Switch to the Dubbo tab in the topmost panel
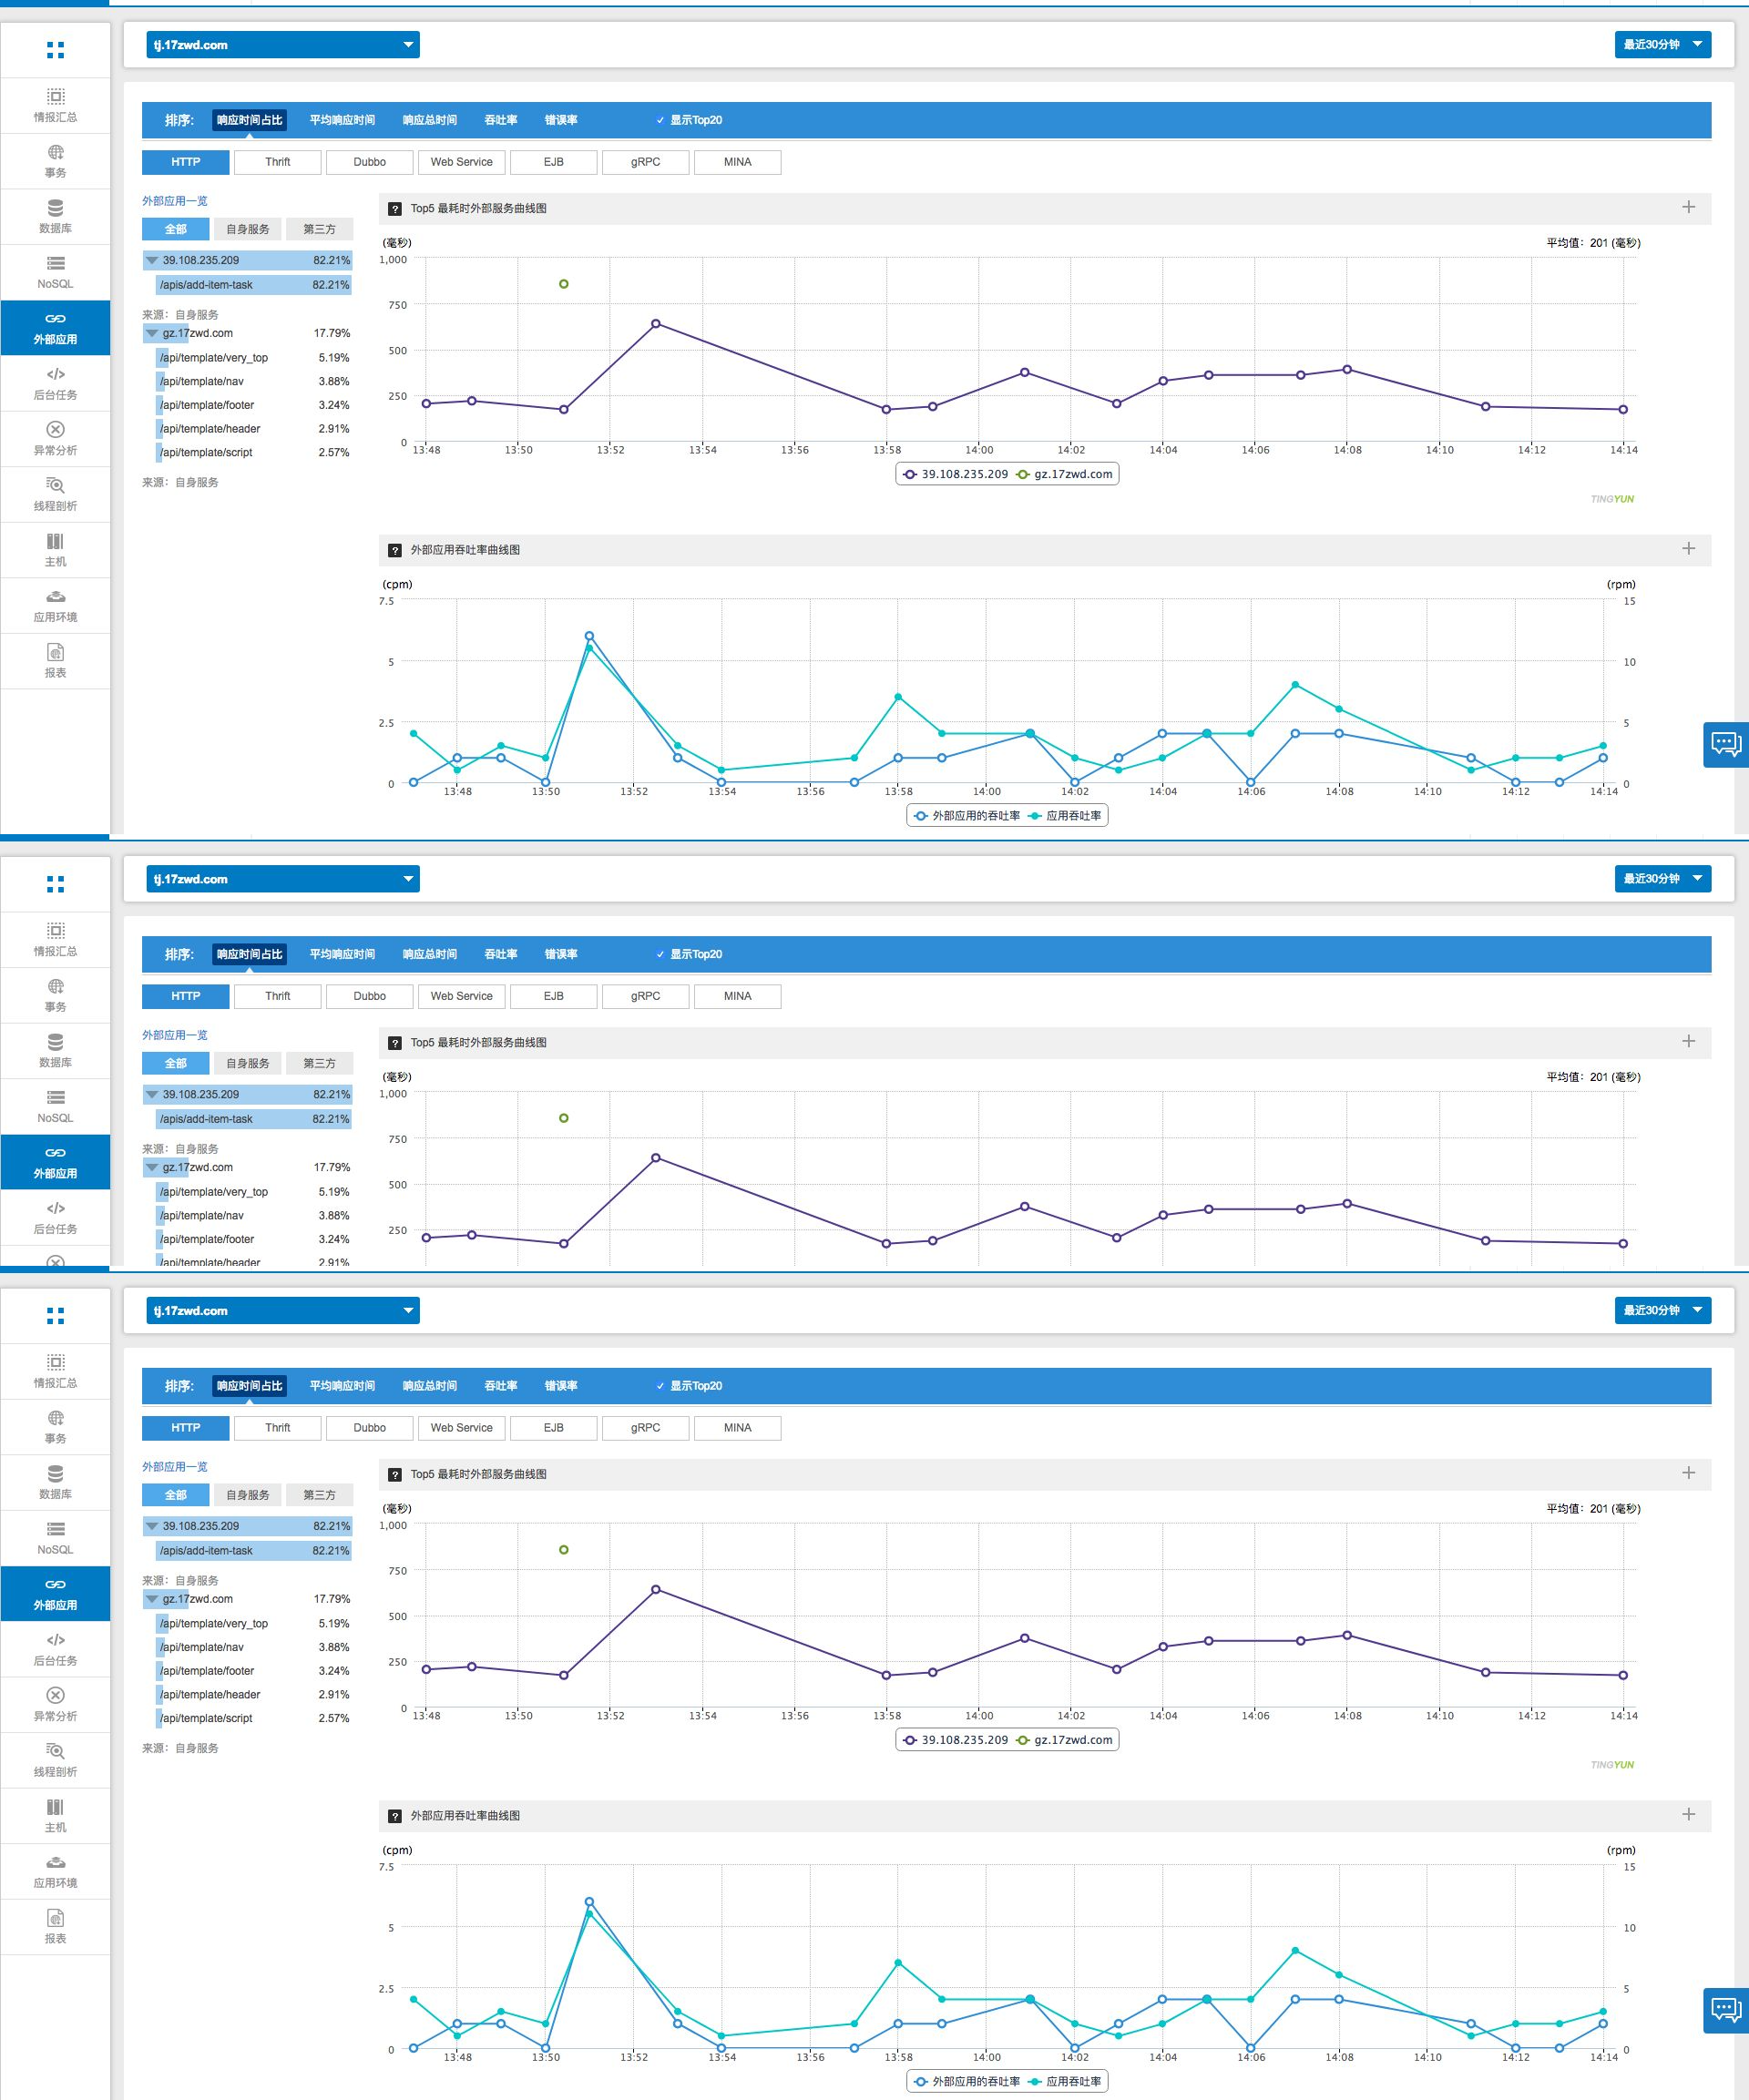The width and height of the screenshot is (1749, 2100). point(369,162)
